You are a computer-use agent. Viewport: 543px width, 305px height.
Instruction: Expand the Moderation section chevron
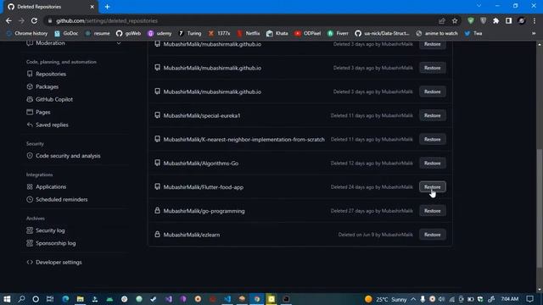coord(119,43)
